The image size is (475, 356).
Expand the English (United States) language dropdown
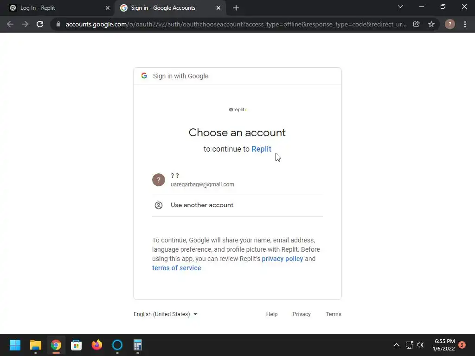click(166, 314)
